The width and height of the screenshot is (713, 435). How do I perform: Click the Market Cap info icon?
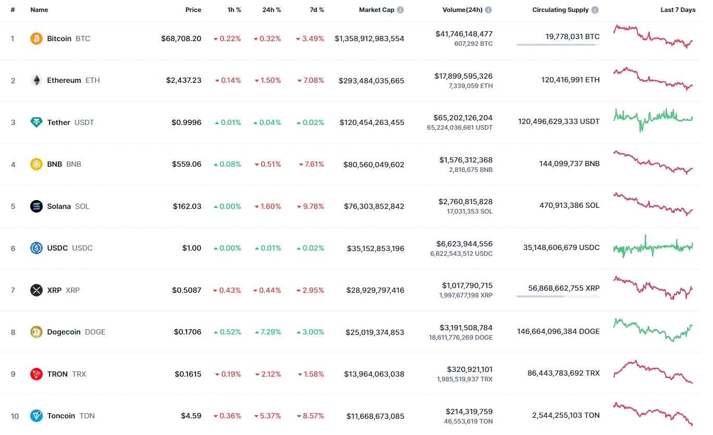pyautogui.click(x=400, y=10)
